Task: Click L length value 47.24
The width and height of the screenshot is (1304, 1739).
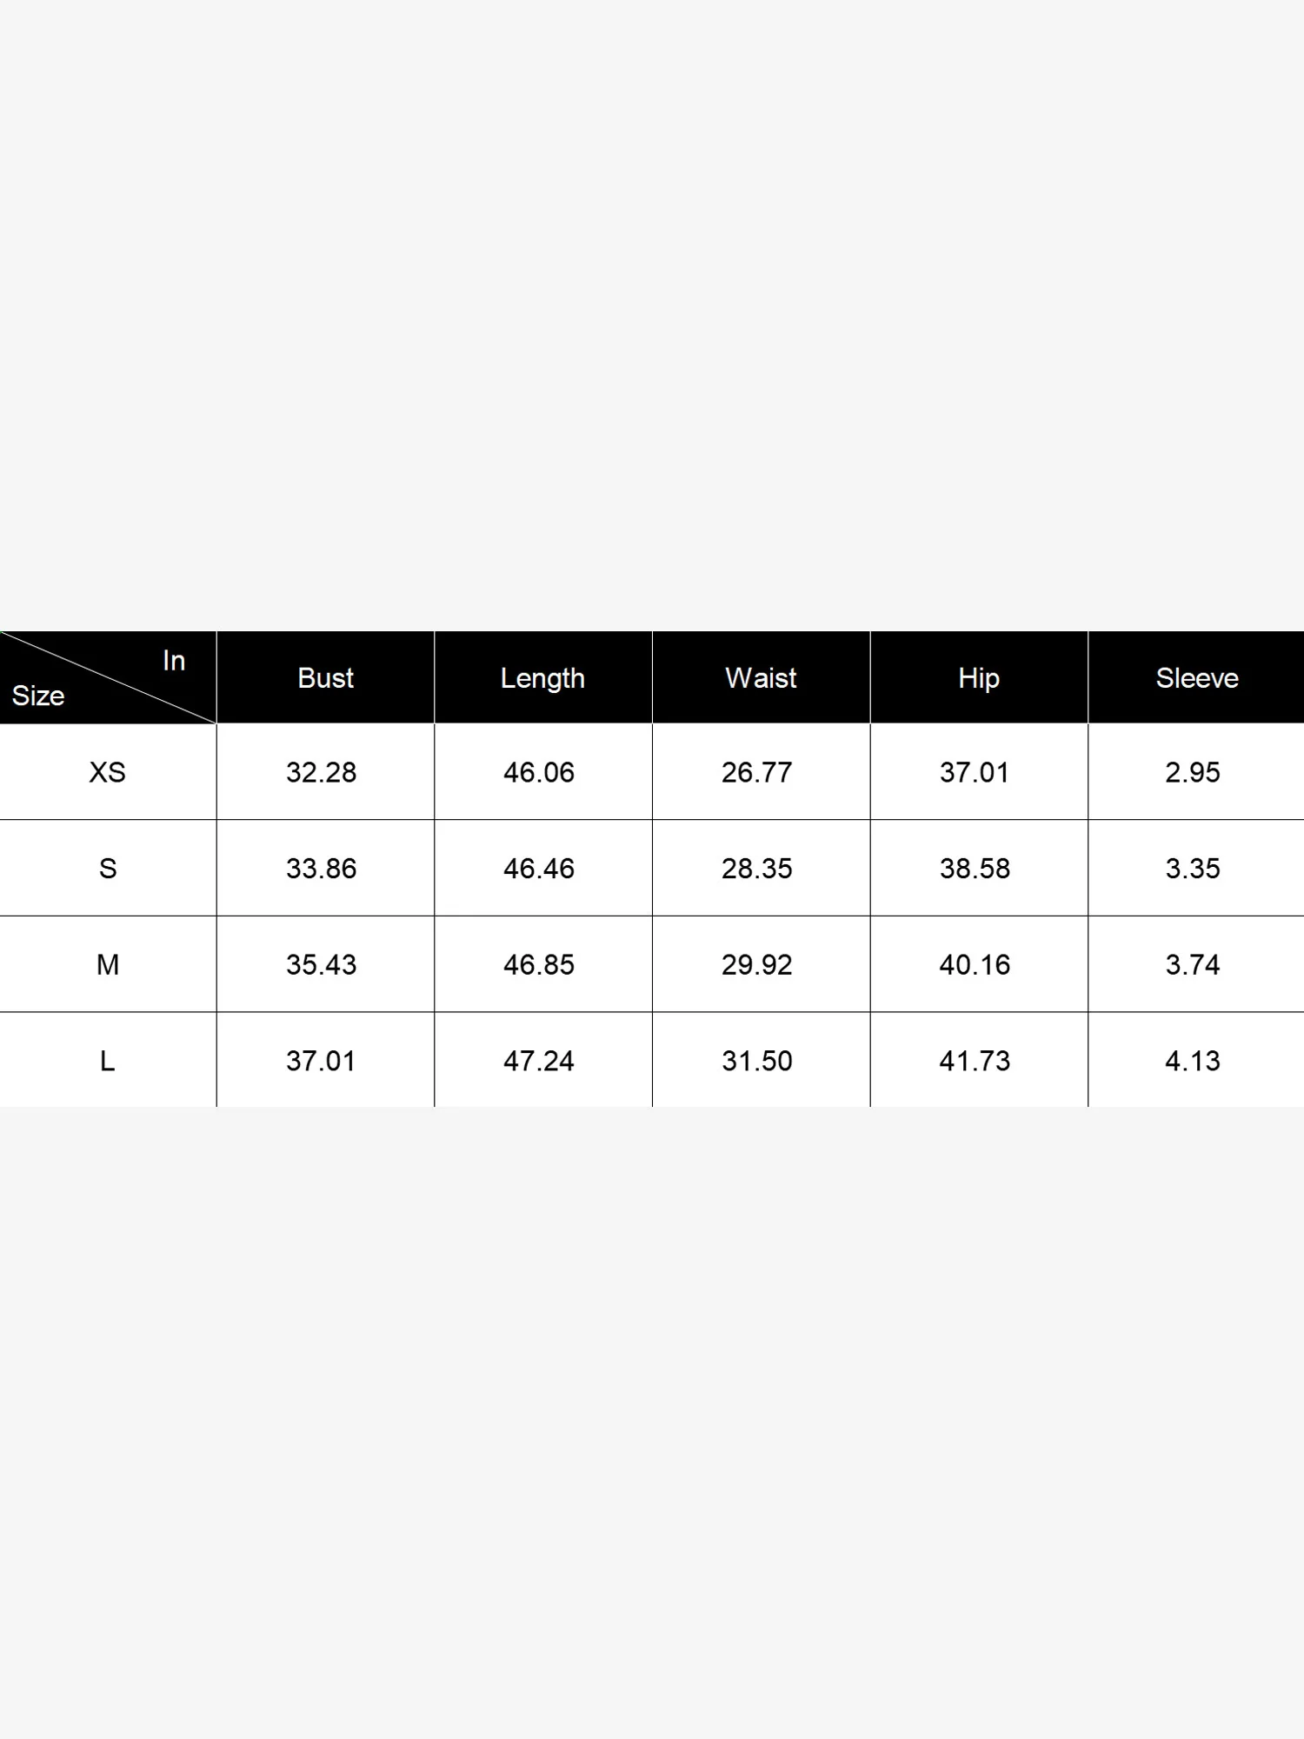Action: coord(539,1061)
